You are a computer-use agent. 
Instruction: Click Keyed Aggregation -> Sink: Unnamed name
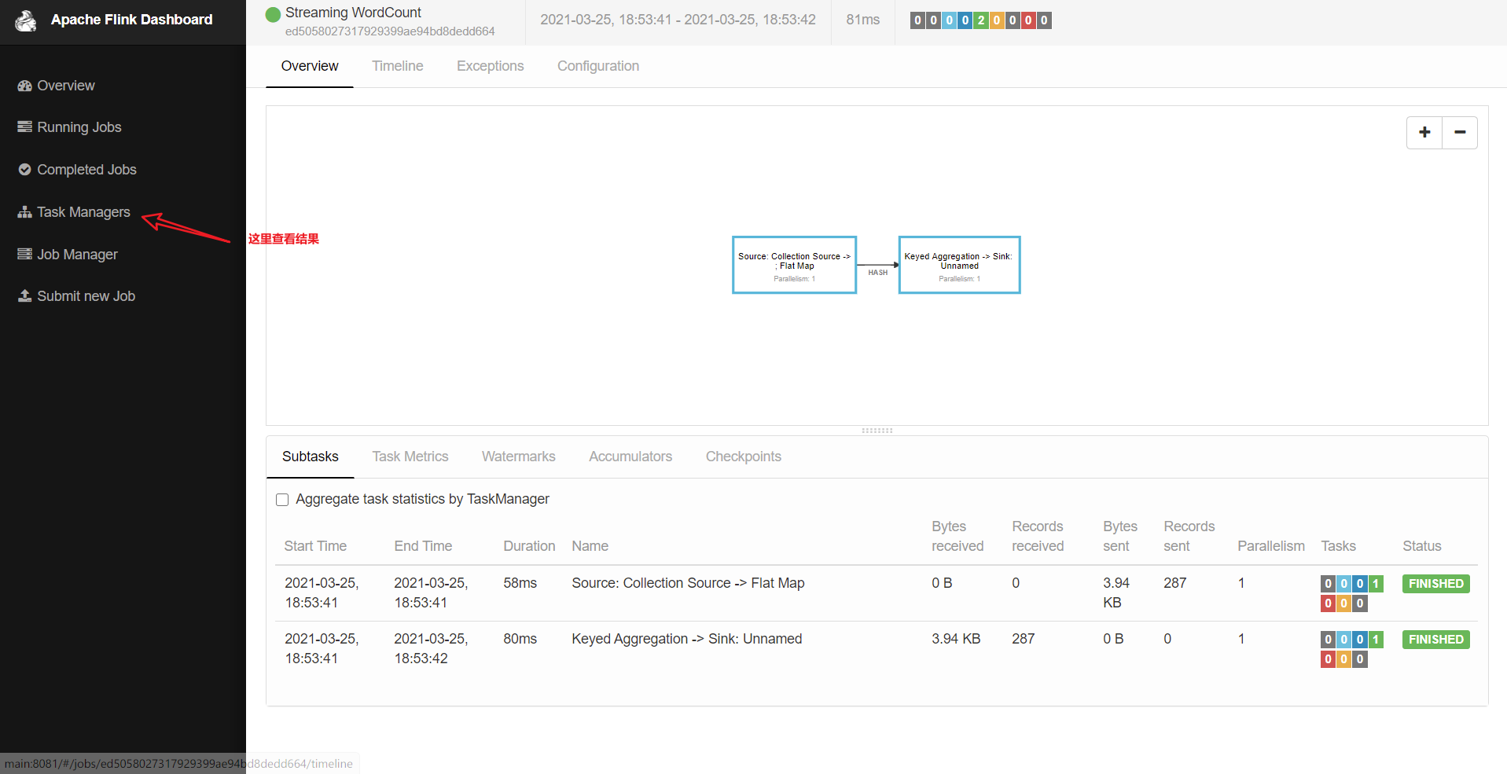coord(687,639)
